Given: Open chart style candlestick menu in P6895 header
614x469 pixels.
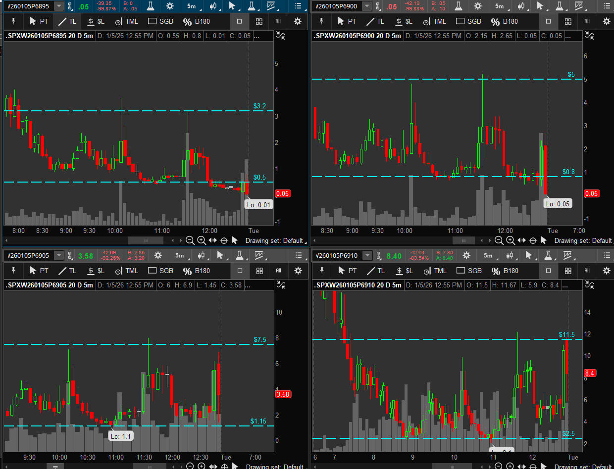Looking at the screenshot, I should [213, 6].
